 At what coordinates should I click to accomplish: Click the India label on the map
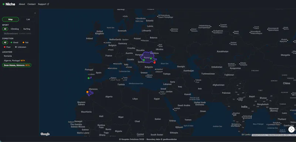tap(244, 107)
